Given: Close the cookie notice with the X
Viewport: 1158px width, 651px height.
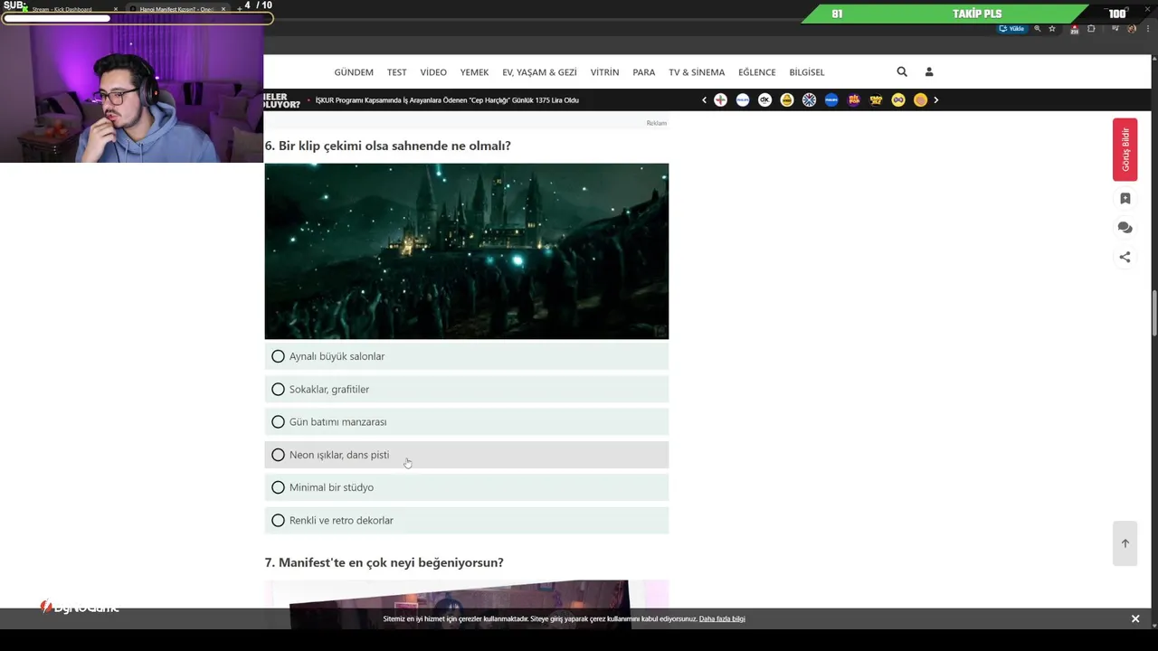Looking at the screenshot, I should point(1135,618).
